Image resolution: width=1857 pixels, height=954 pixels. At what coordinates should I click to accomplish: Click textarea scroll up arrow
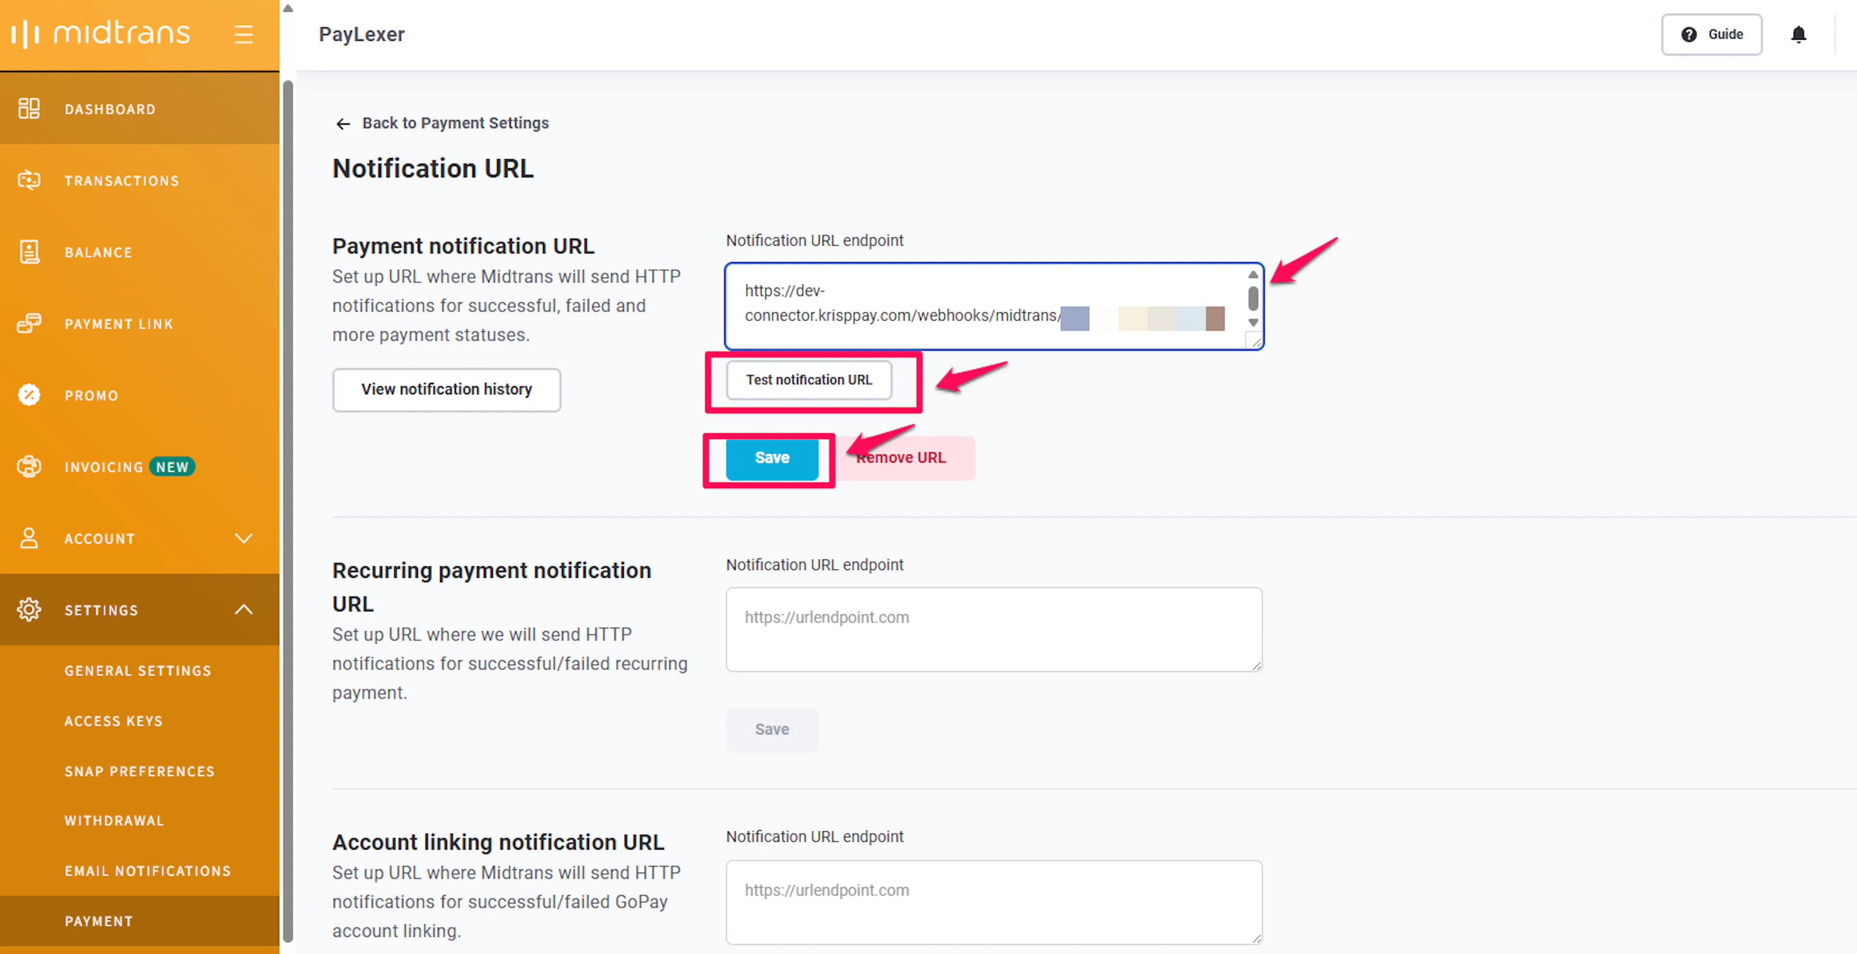(x=1253, y=275)
